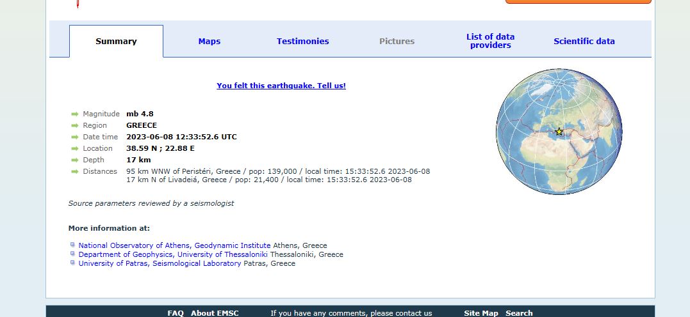Open the Testimonies tab

click(x=302, y=42)
